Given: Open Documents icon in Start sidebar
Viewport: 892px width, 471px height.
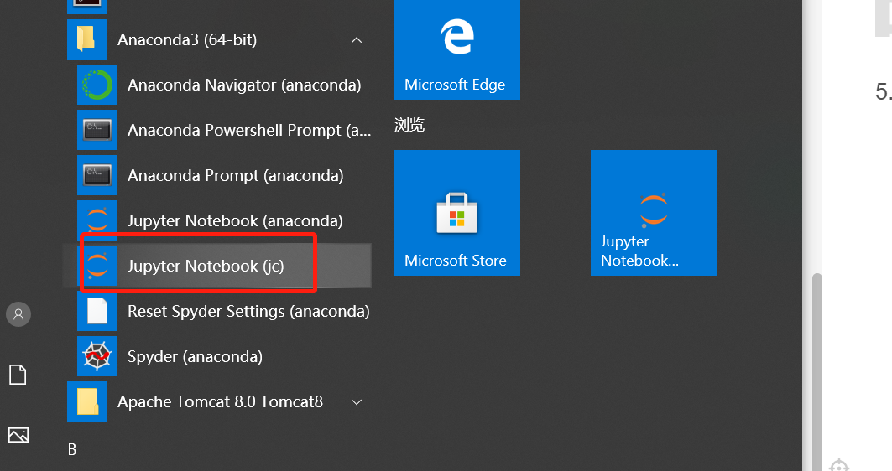Looking at the screenshot, I should click(x=18, y=375).
